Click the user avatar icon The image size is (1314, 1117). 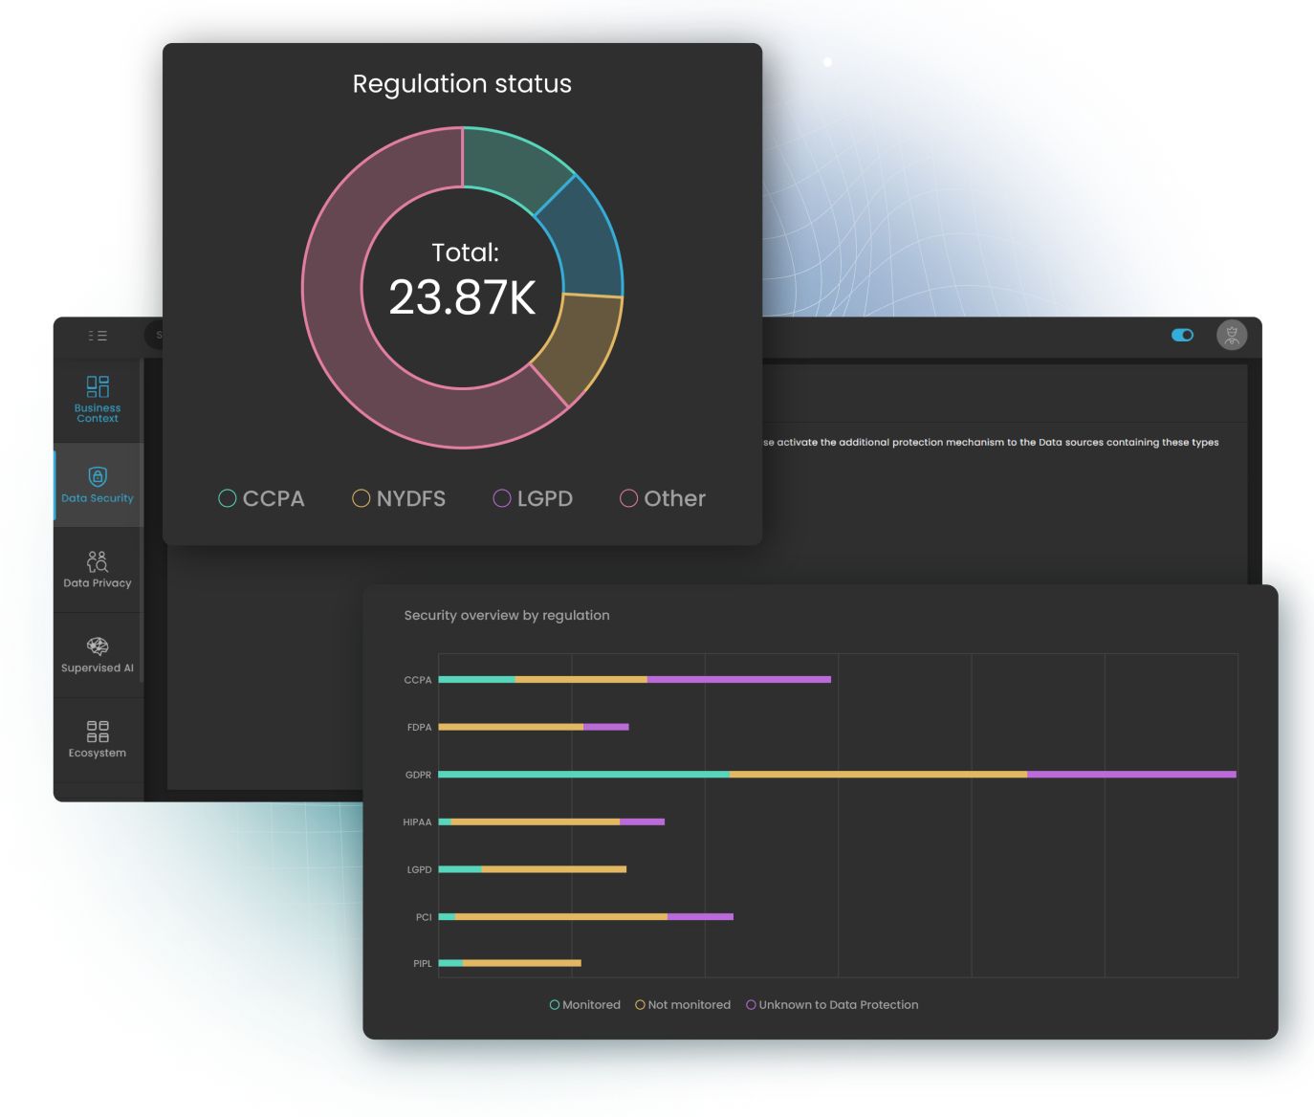[x=1232, y=335]
